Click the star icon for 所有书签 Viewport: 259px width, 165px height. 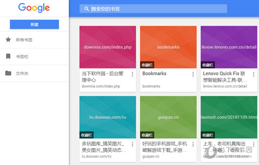[x=8, y=39]
